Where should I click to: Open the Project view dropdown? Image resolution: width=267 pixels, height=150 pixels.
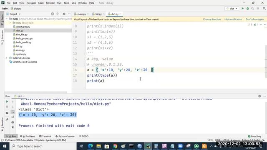click(13, 14)
